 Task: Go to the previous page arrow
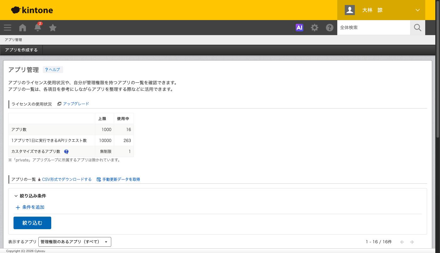point(402,242)
